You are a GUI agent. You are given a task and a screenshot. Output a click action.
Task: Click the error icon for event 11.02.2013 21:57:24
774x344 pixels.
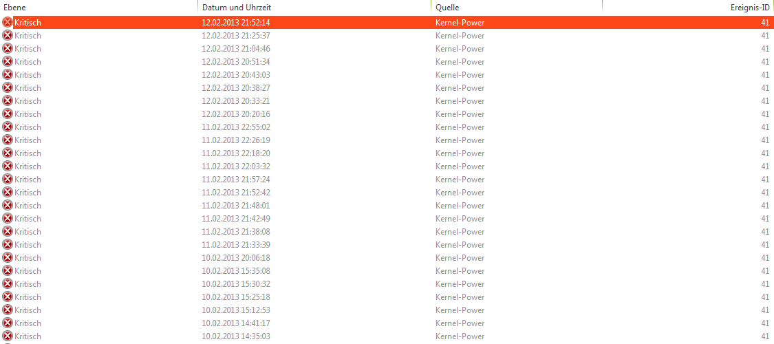point(8,179)
